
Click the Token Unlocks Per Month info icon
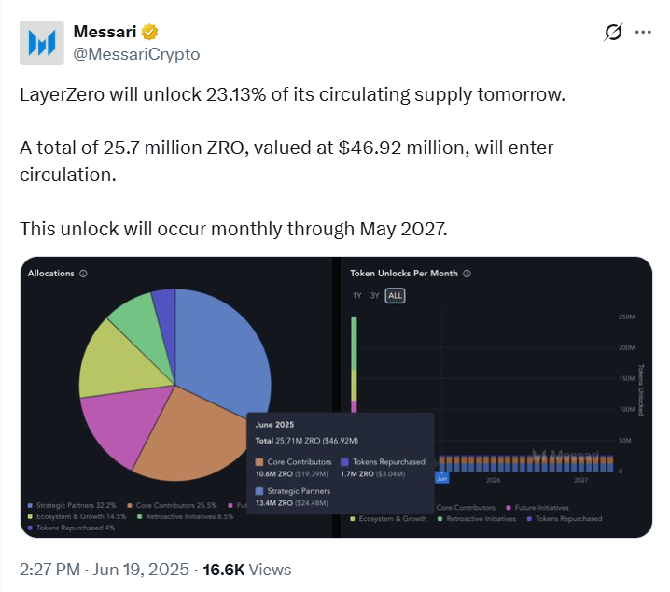coord(467,274)
